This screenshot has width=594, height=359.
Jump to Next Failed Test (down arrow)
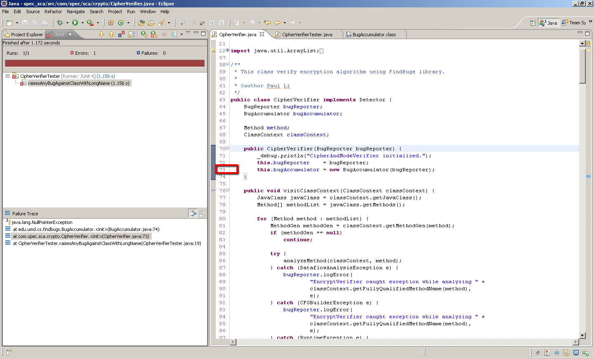[101, 34]
